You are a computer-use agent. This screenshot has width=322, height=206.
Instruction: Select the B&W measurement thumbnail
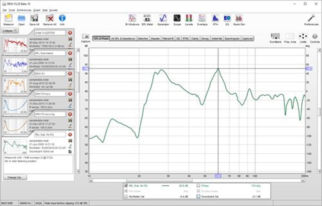[x=15, y=86]
